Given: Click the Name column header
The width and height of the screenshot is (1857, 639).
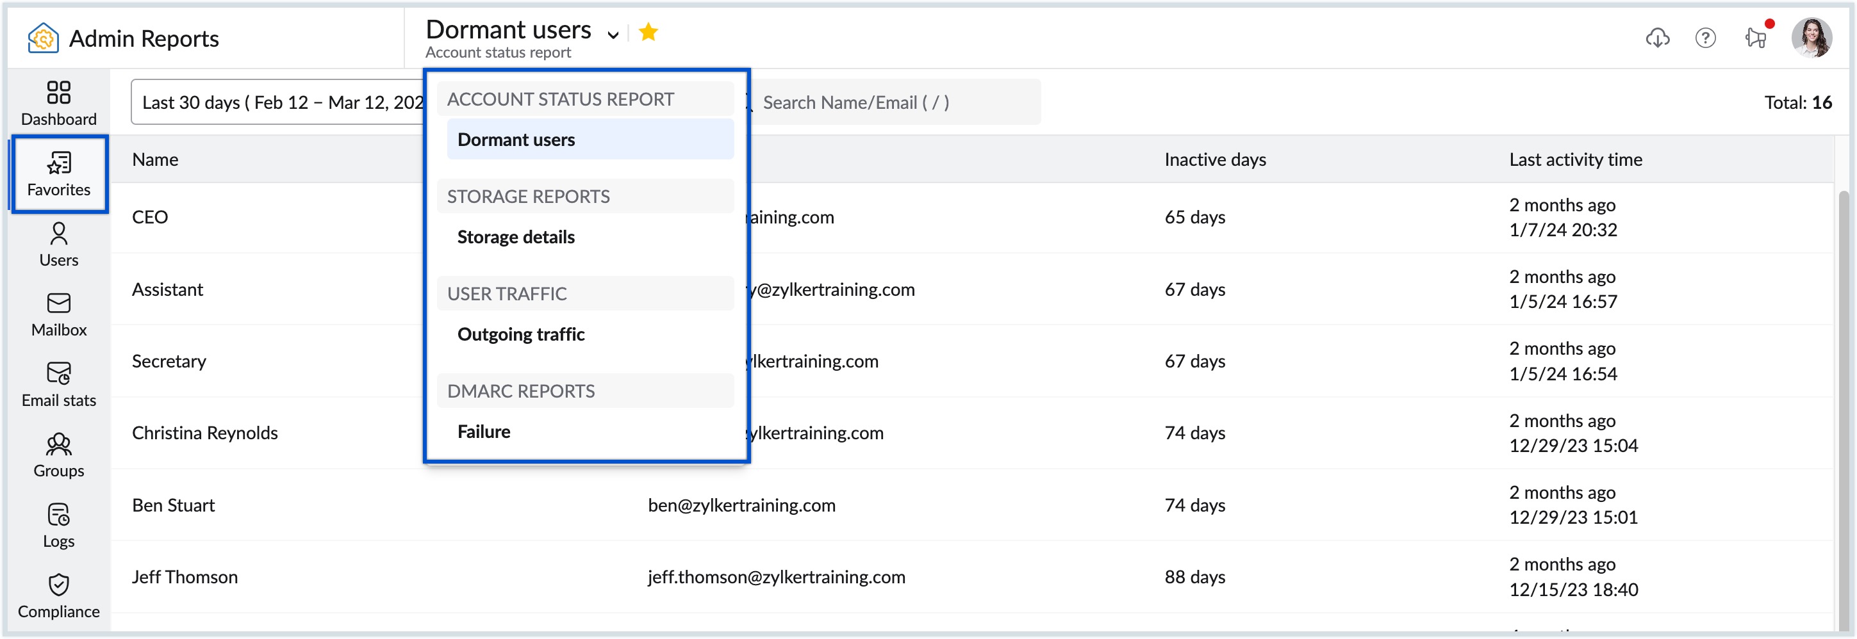Looking at the screenshot, I should click(155, 159).
